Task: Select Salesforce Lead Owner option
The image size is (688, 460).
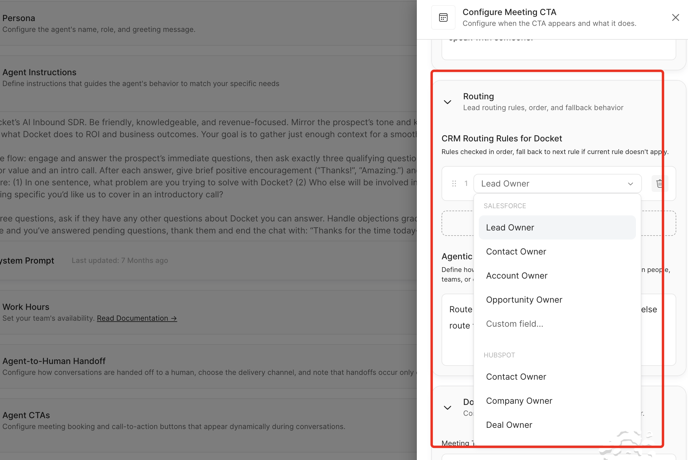Action: (x=557, y=227)
